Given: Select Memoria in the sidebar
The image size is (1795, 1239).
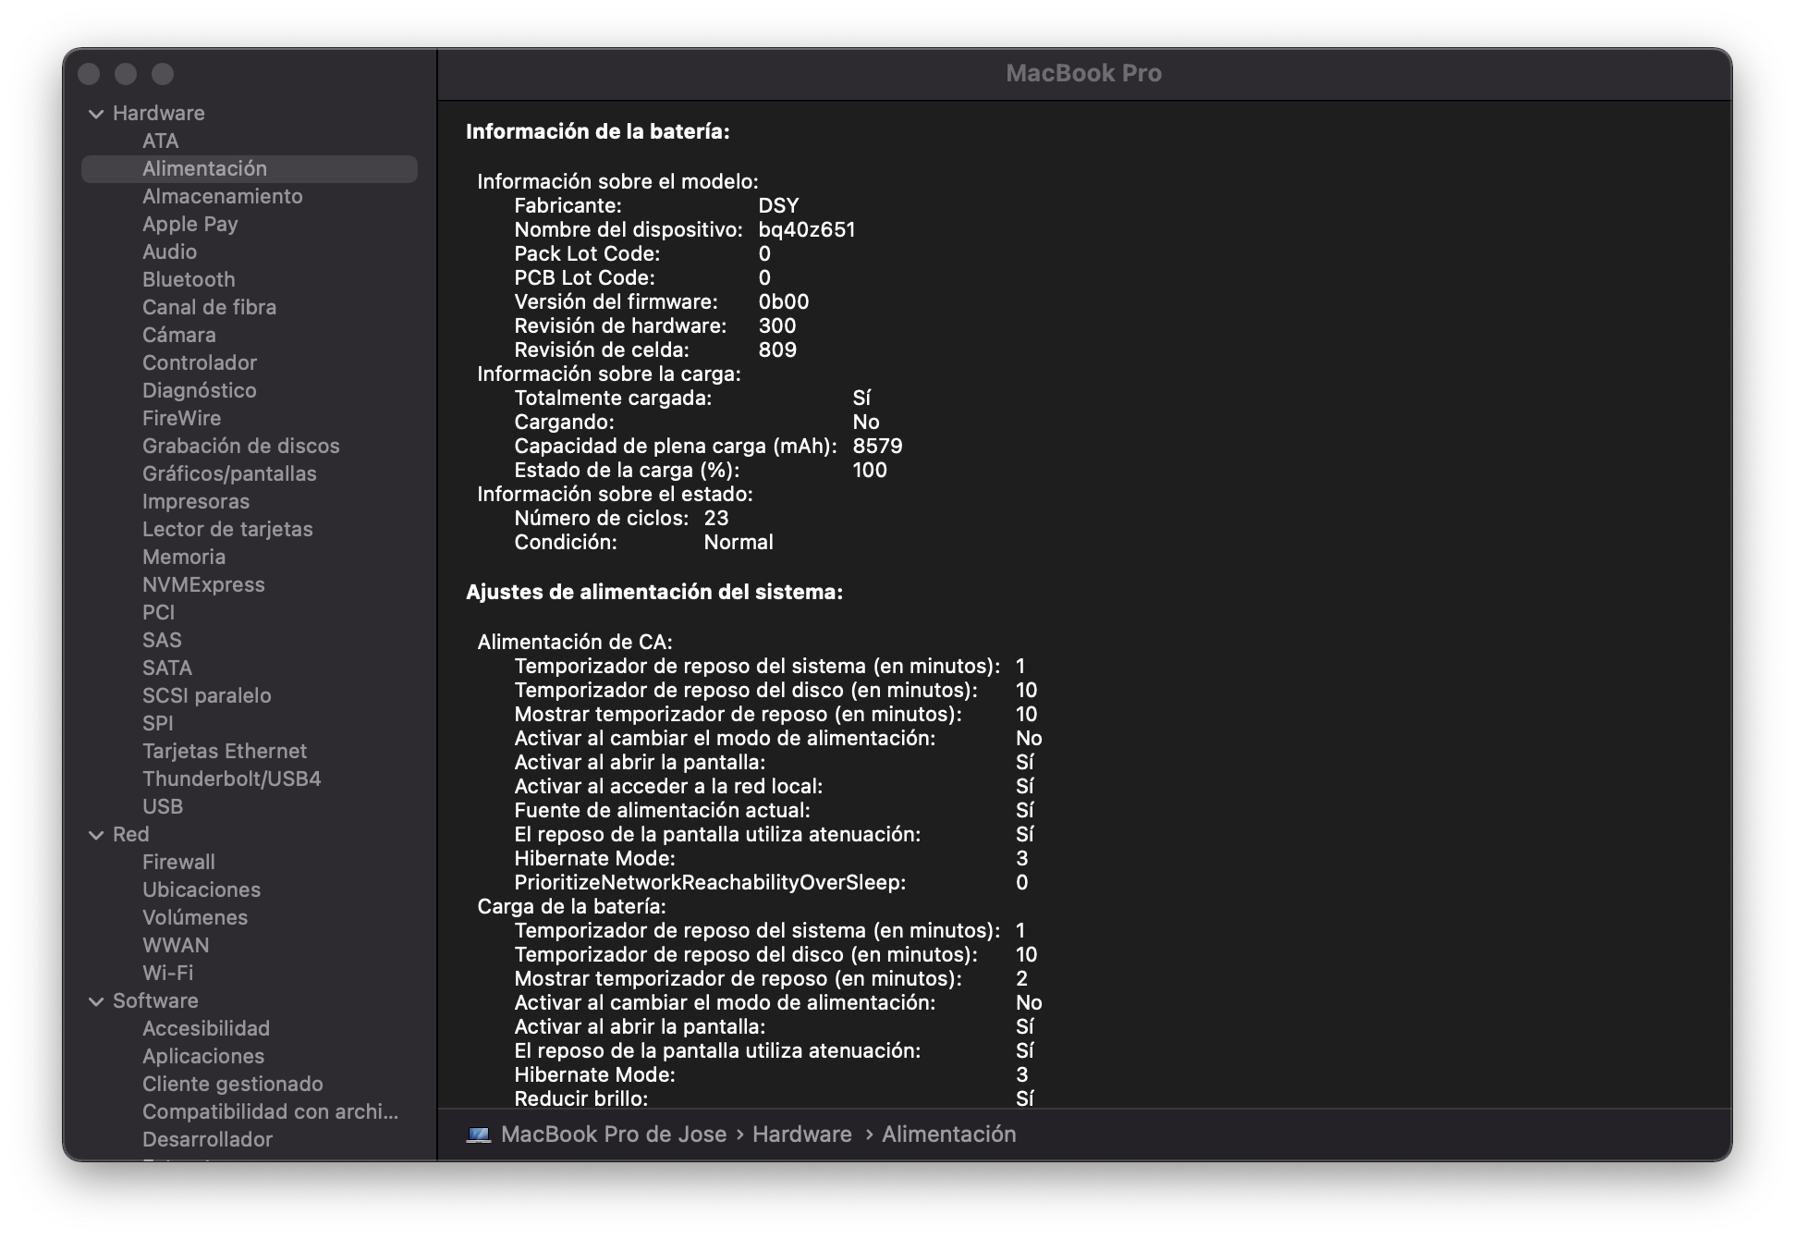Looking at the screenshot, I should [183, 557].
